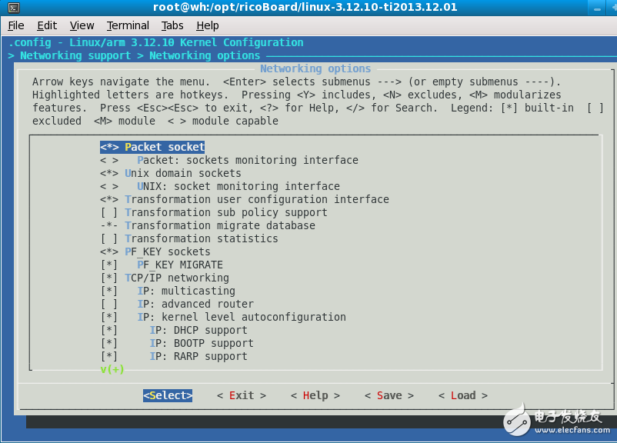Select 'Transformation migrate database' row text
This screenshot has height=443, width=617.
tap(220, 225)
